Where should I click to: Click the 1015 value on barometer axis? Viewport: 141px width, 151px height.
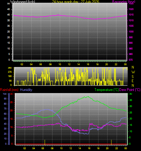tap(131, 15)
